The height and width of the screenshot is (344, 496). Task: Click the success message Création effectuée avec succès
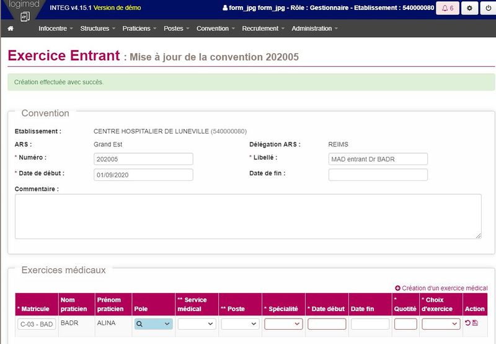[59, 82]
